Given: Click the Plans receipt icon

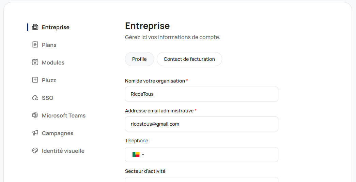Looking at the screenshot, I should tap(35, 45).
